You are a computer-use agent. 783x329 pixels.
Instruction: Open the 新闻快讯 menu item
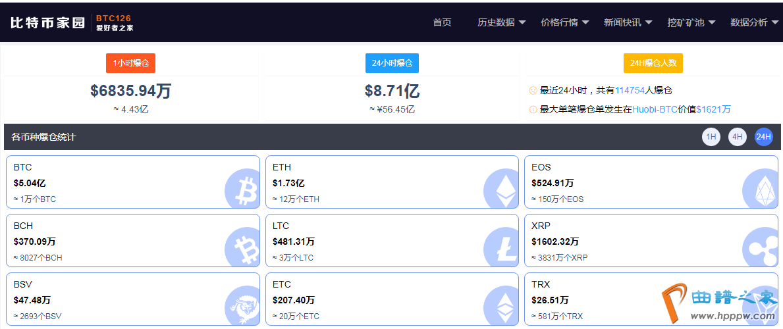[628, 22]
